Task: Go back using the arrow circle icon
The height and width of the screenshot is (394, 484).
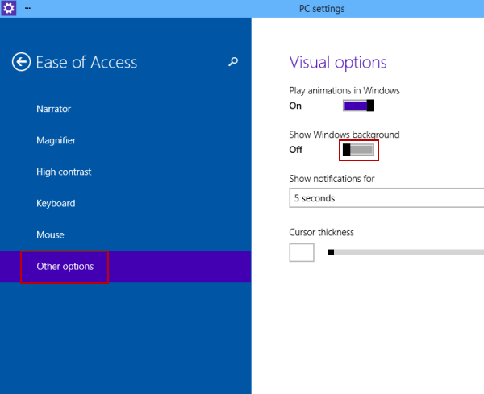Action: coord(21,62)
